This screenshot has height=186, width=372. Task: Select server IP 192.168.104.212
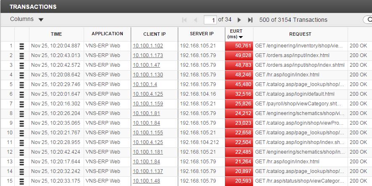200,142
